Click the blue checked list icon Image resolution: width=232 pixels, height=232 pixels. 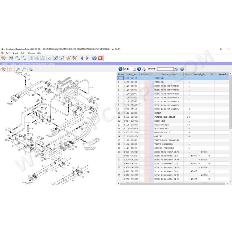pos(37,58)
